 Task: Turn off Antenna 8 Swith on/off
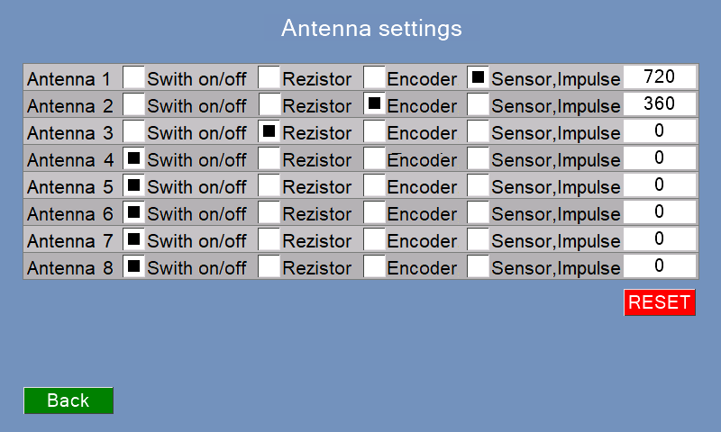point(133,266)
